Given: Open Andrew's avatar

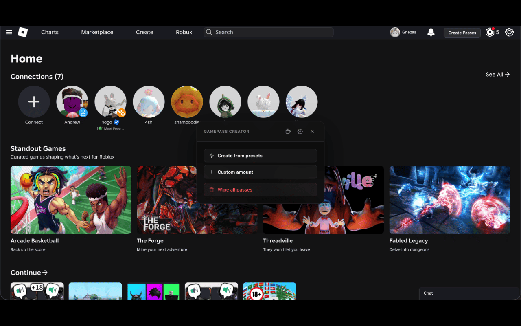Looking at the screenshot, I should click(x=72, y=101).
